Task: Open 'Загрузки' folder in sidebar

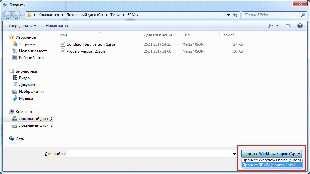Action: [27, 44]
